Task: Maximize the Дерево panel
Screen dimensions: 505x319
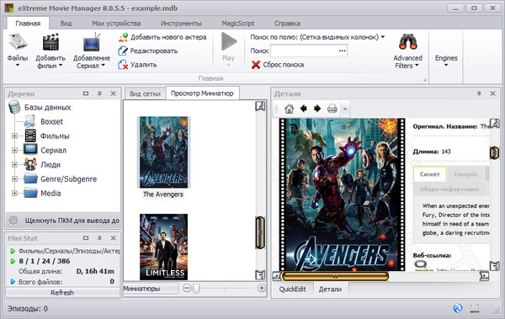Action: (x=86, y=93)
